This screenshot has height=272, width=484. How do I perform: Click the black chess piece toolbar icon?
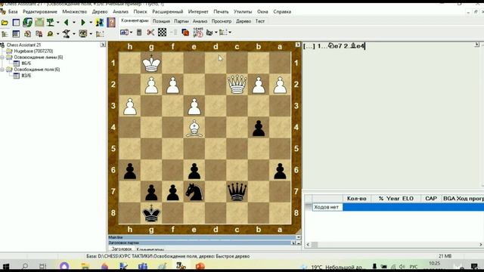coord(67,33)
